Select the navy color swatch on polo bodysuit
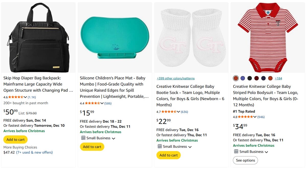Screen dimensions: 306x170 pos(263,78)
